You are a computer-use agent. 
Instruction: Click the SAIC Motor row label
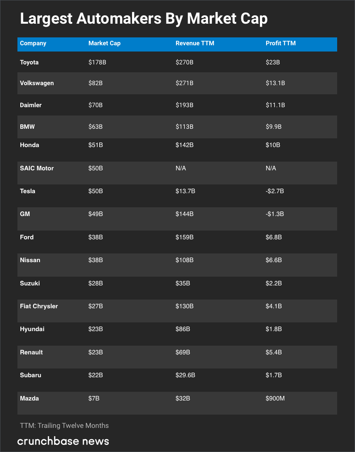tap(37, 168)
